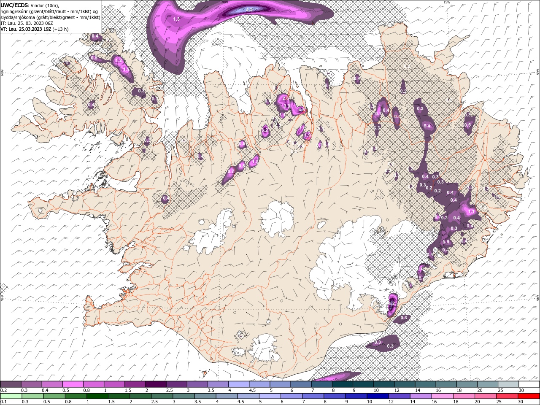540x405 pixels.
Task: Click the final white swatch after 30 in snow legend
Action: point(529,384)
